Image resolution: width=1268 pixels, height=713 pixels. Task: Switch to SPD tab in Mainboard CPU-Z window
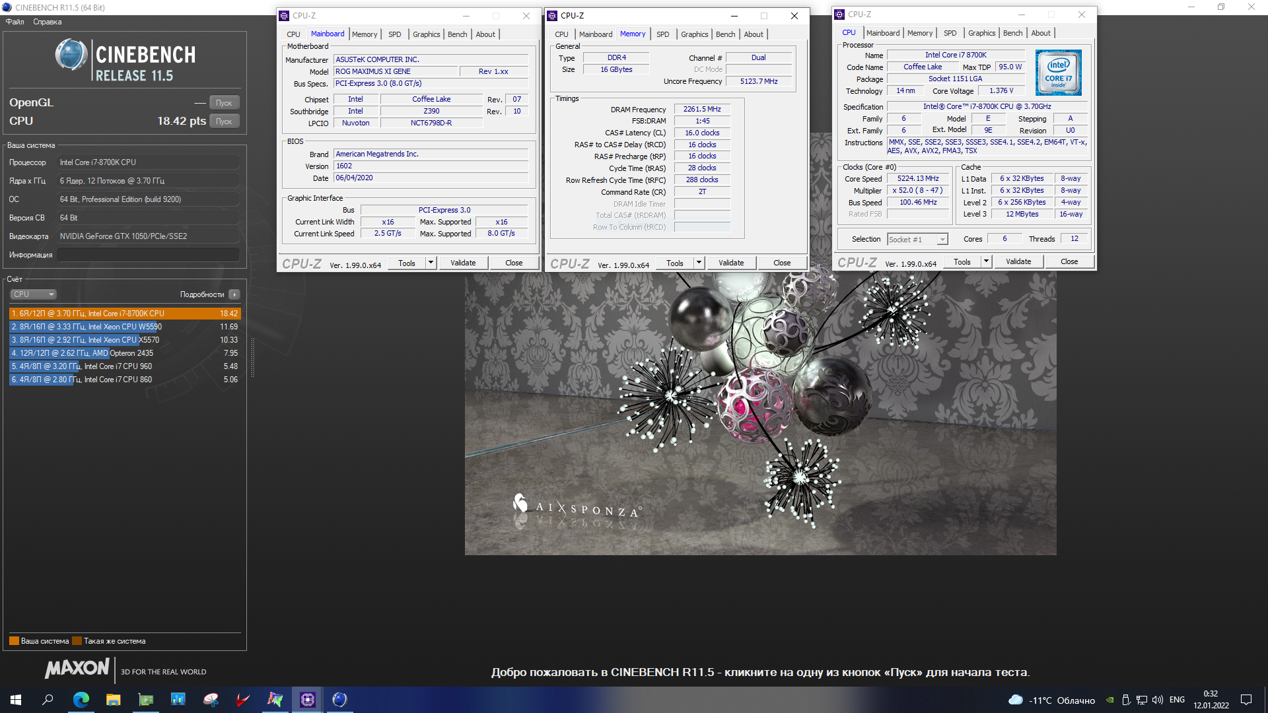coord(395,34)
